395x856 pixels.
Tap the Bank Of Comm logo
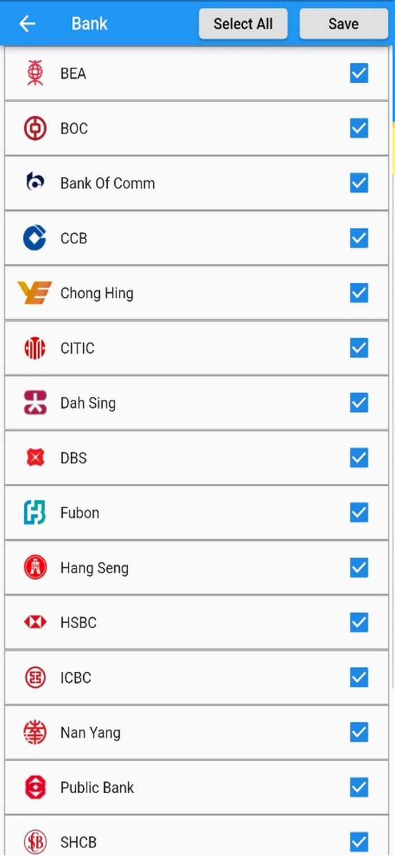click(35, 183)
